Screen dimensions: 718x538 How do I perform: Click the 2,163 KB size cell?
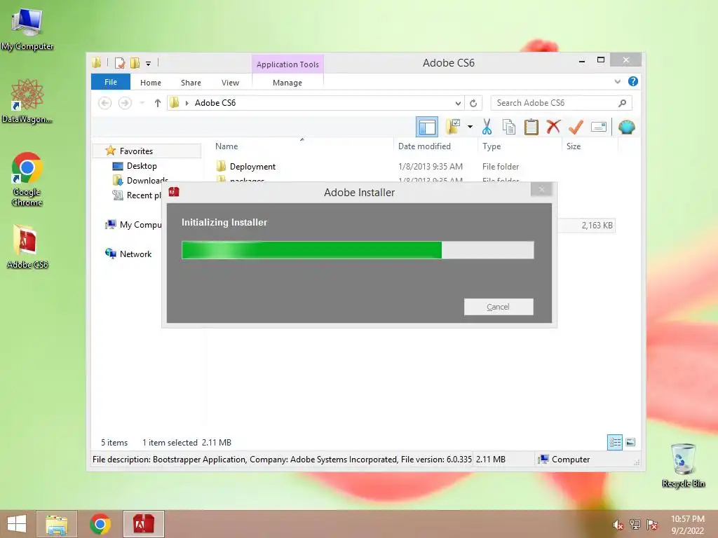point(597,225)
